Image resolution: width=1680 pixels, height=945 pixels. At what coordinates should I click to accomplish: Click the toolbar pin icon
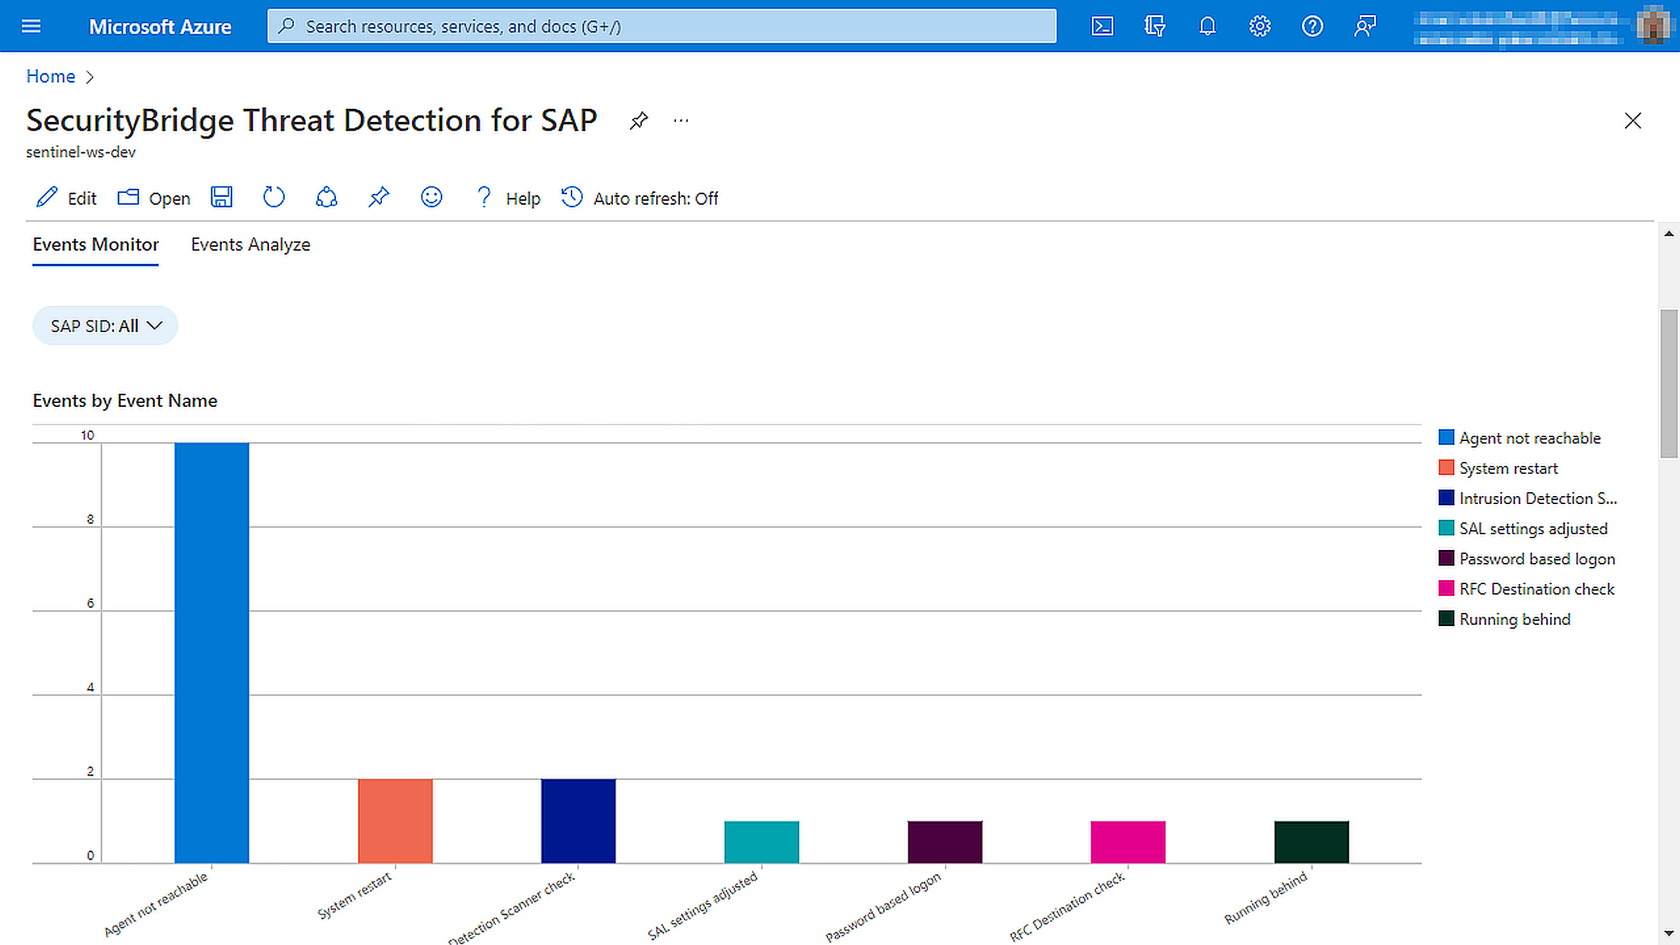tap(379, 198)
